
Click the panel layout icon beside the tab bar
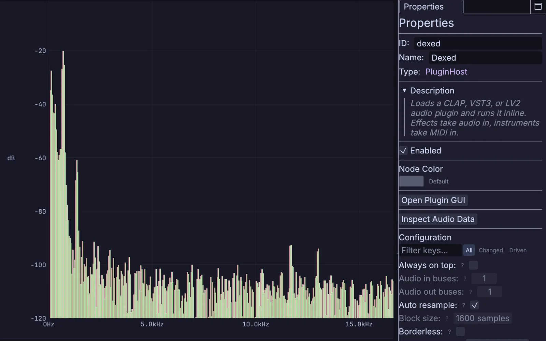538,6
